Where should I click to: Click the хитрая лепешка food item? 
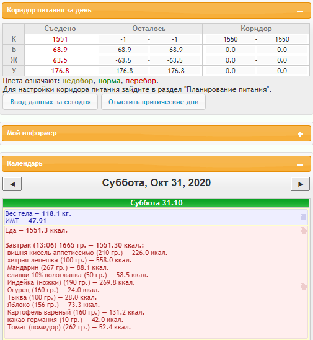[69, 260]
